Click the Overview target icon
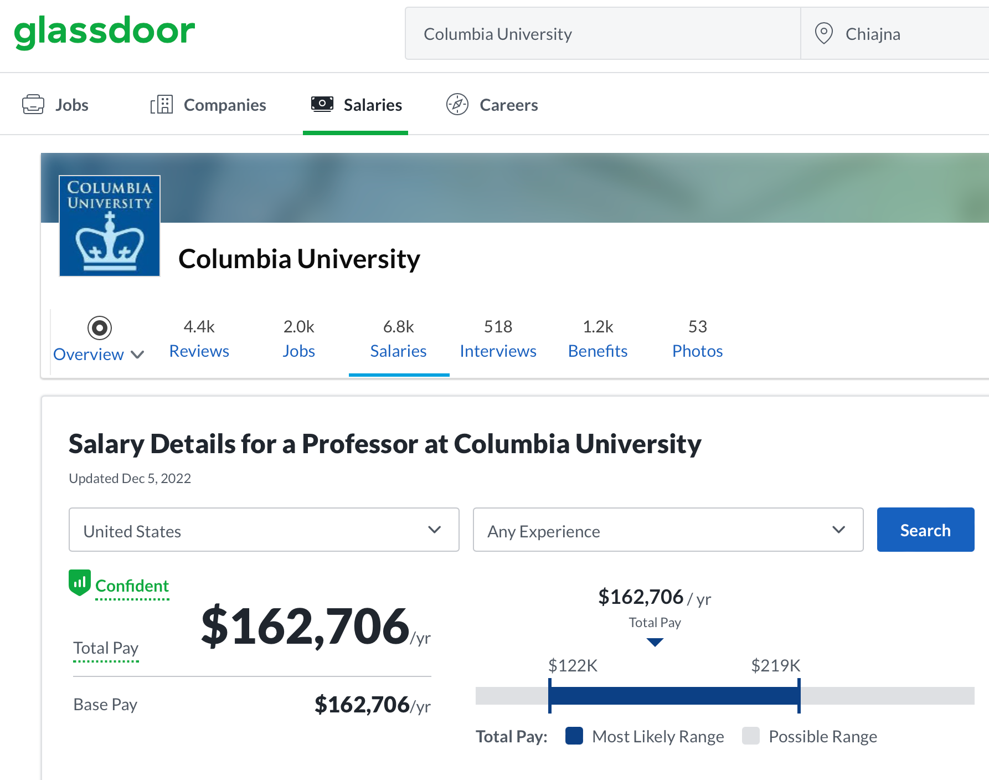 click(x=100, y=328)
